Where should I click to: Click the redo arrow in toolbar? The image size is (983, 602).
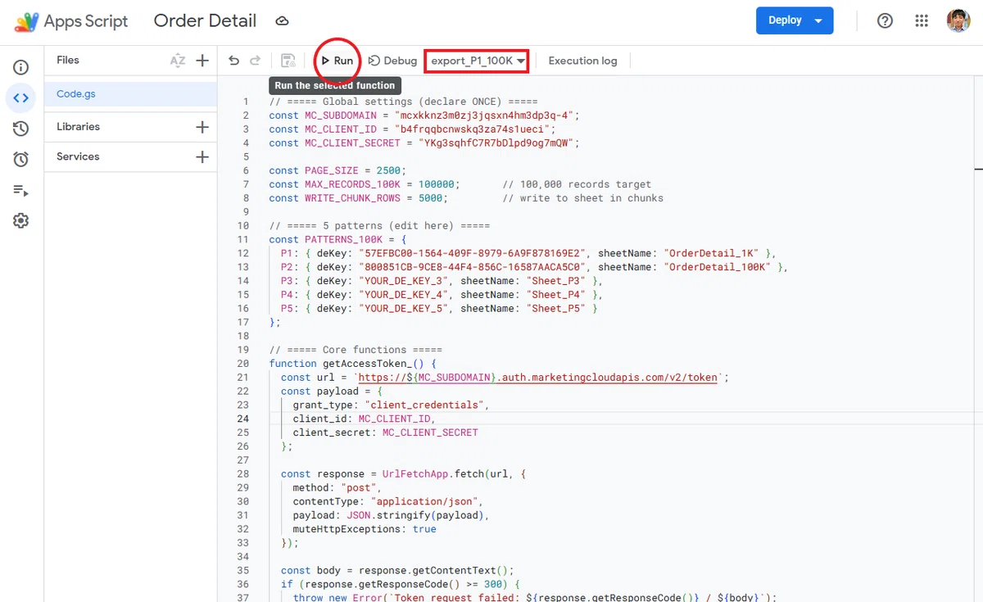pos(255,61)
